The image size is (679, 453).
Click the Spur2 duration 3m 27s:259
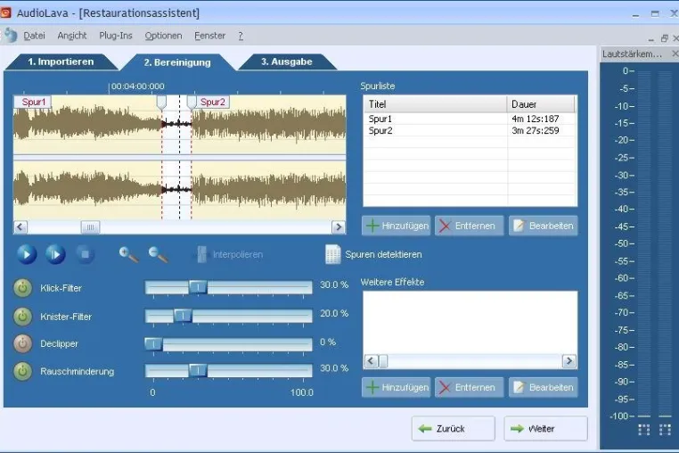[x=536, y=130]
